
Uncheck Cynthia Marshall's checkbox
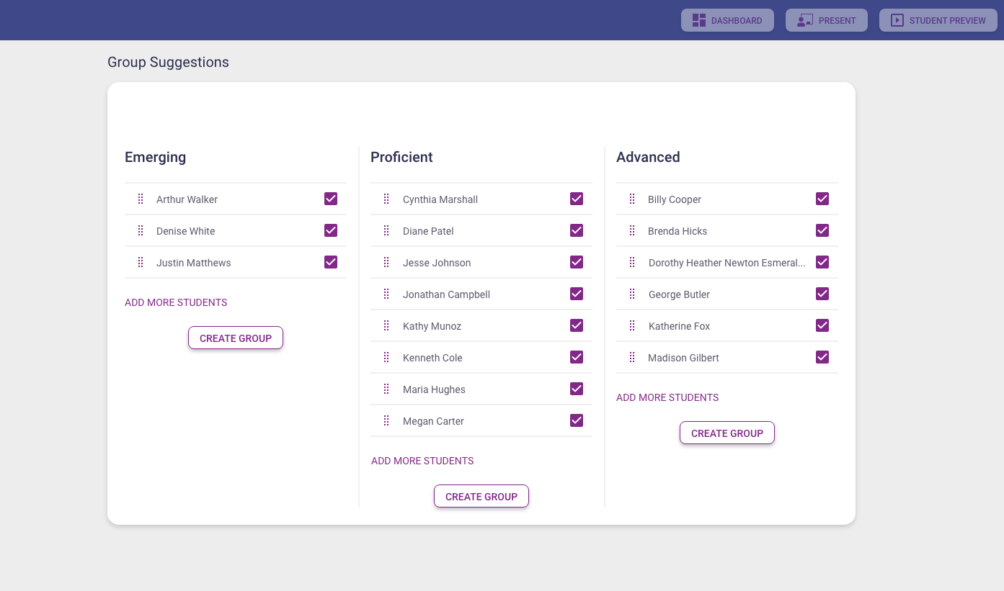pyautogui.click(x=577, y=199)
